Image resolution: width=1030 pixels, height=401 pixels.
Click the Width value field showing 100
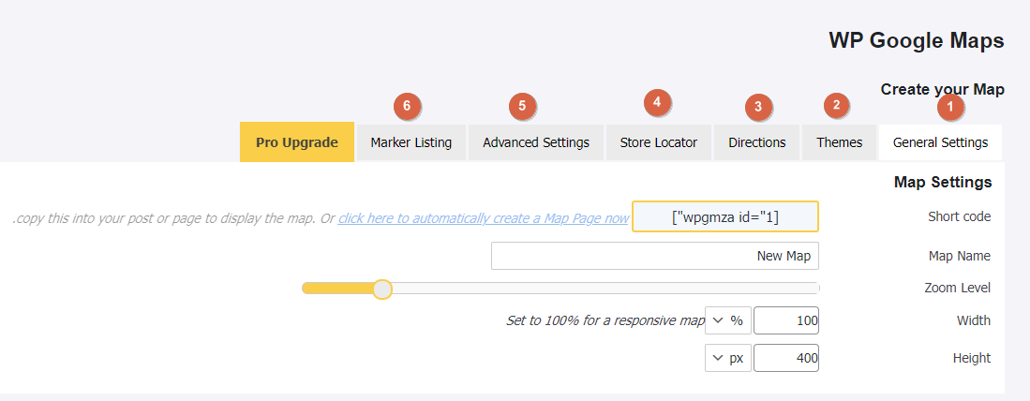tap(786, 321)
